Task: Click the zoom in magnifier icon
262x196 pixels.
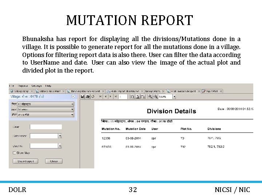Action: 150,97
